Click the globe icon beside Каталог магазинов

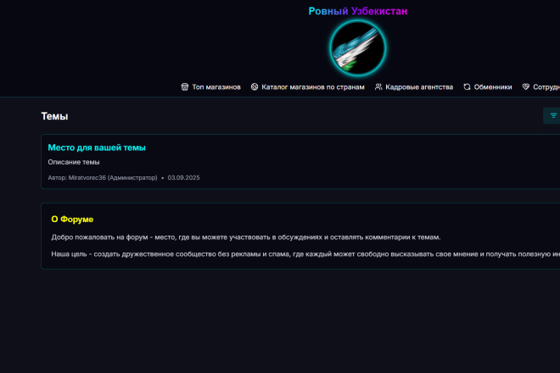pos(255,87)
